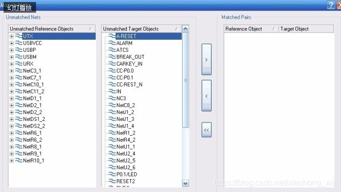The height and width of the screenshot is (192, 341).
Task: Click the single left arrow unmatch button
Action: click(207, 96)
